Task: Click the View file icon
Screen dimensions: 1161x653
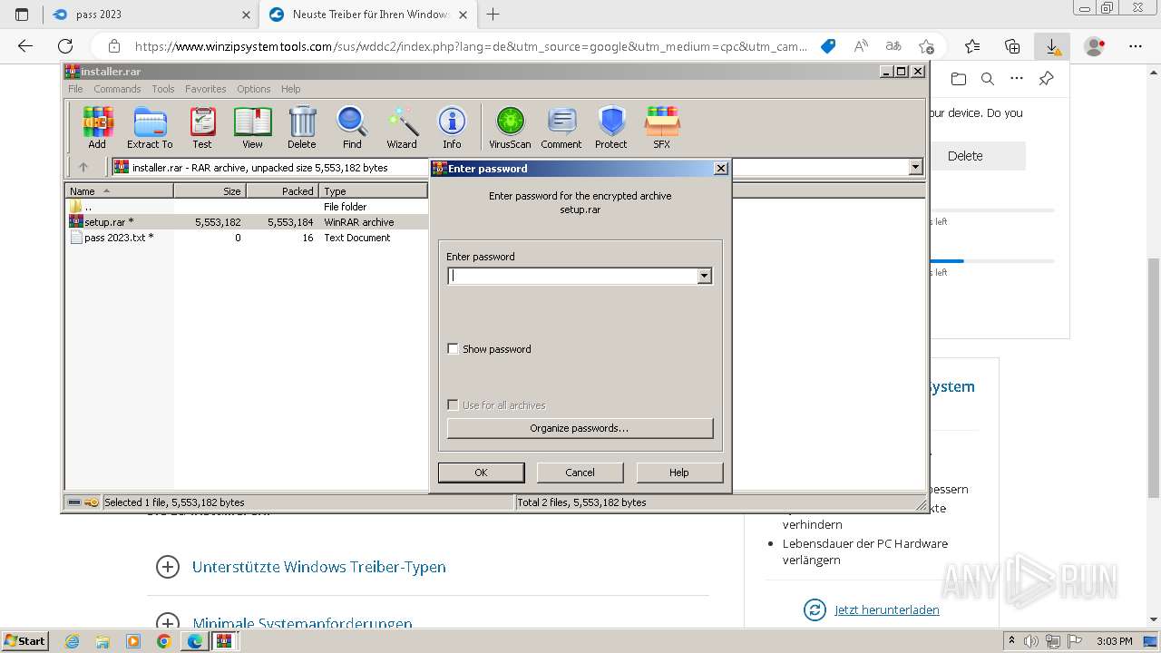Action: tap(252, 127)
